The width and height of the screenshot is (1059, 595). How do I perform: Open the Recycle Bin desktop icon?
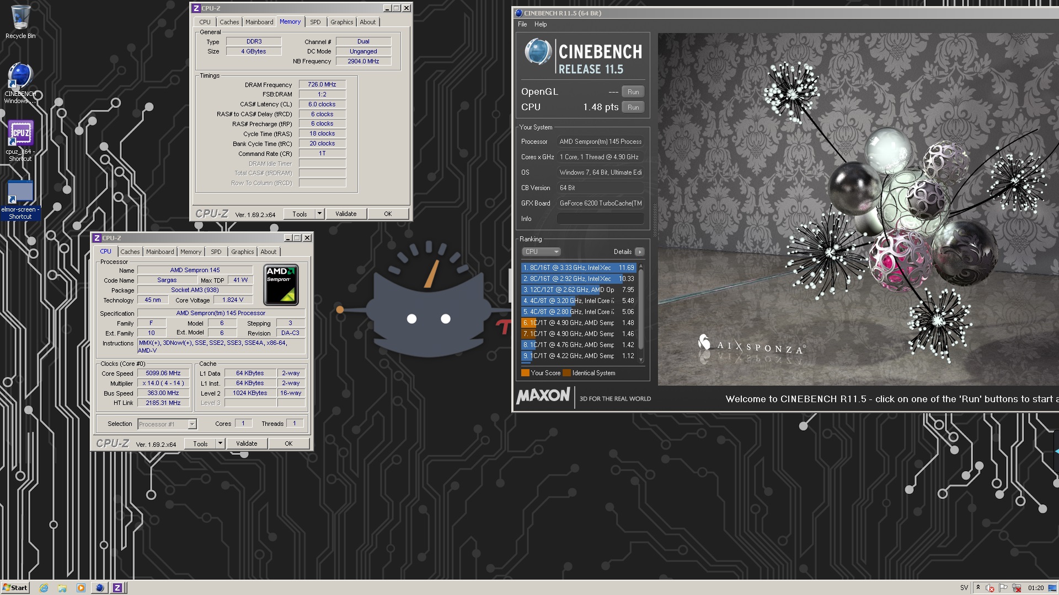click(20, 22)
